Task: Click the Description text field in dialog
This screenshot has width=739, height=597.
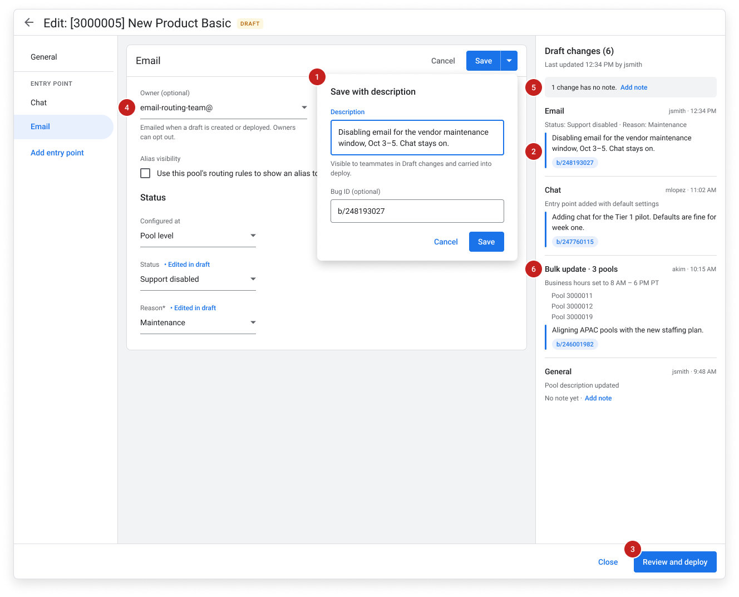Action: pyautogui.click(x=417, y=138)
